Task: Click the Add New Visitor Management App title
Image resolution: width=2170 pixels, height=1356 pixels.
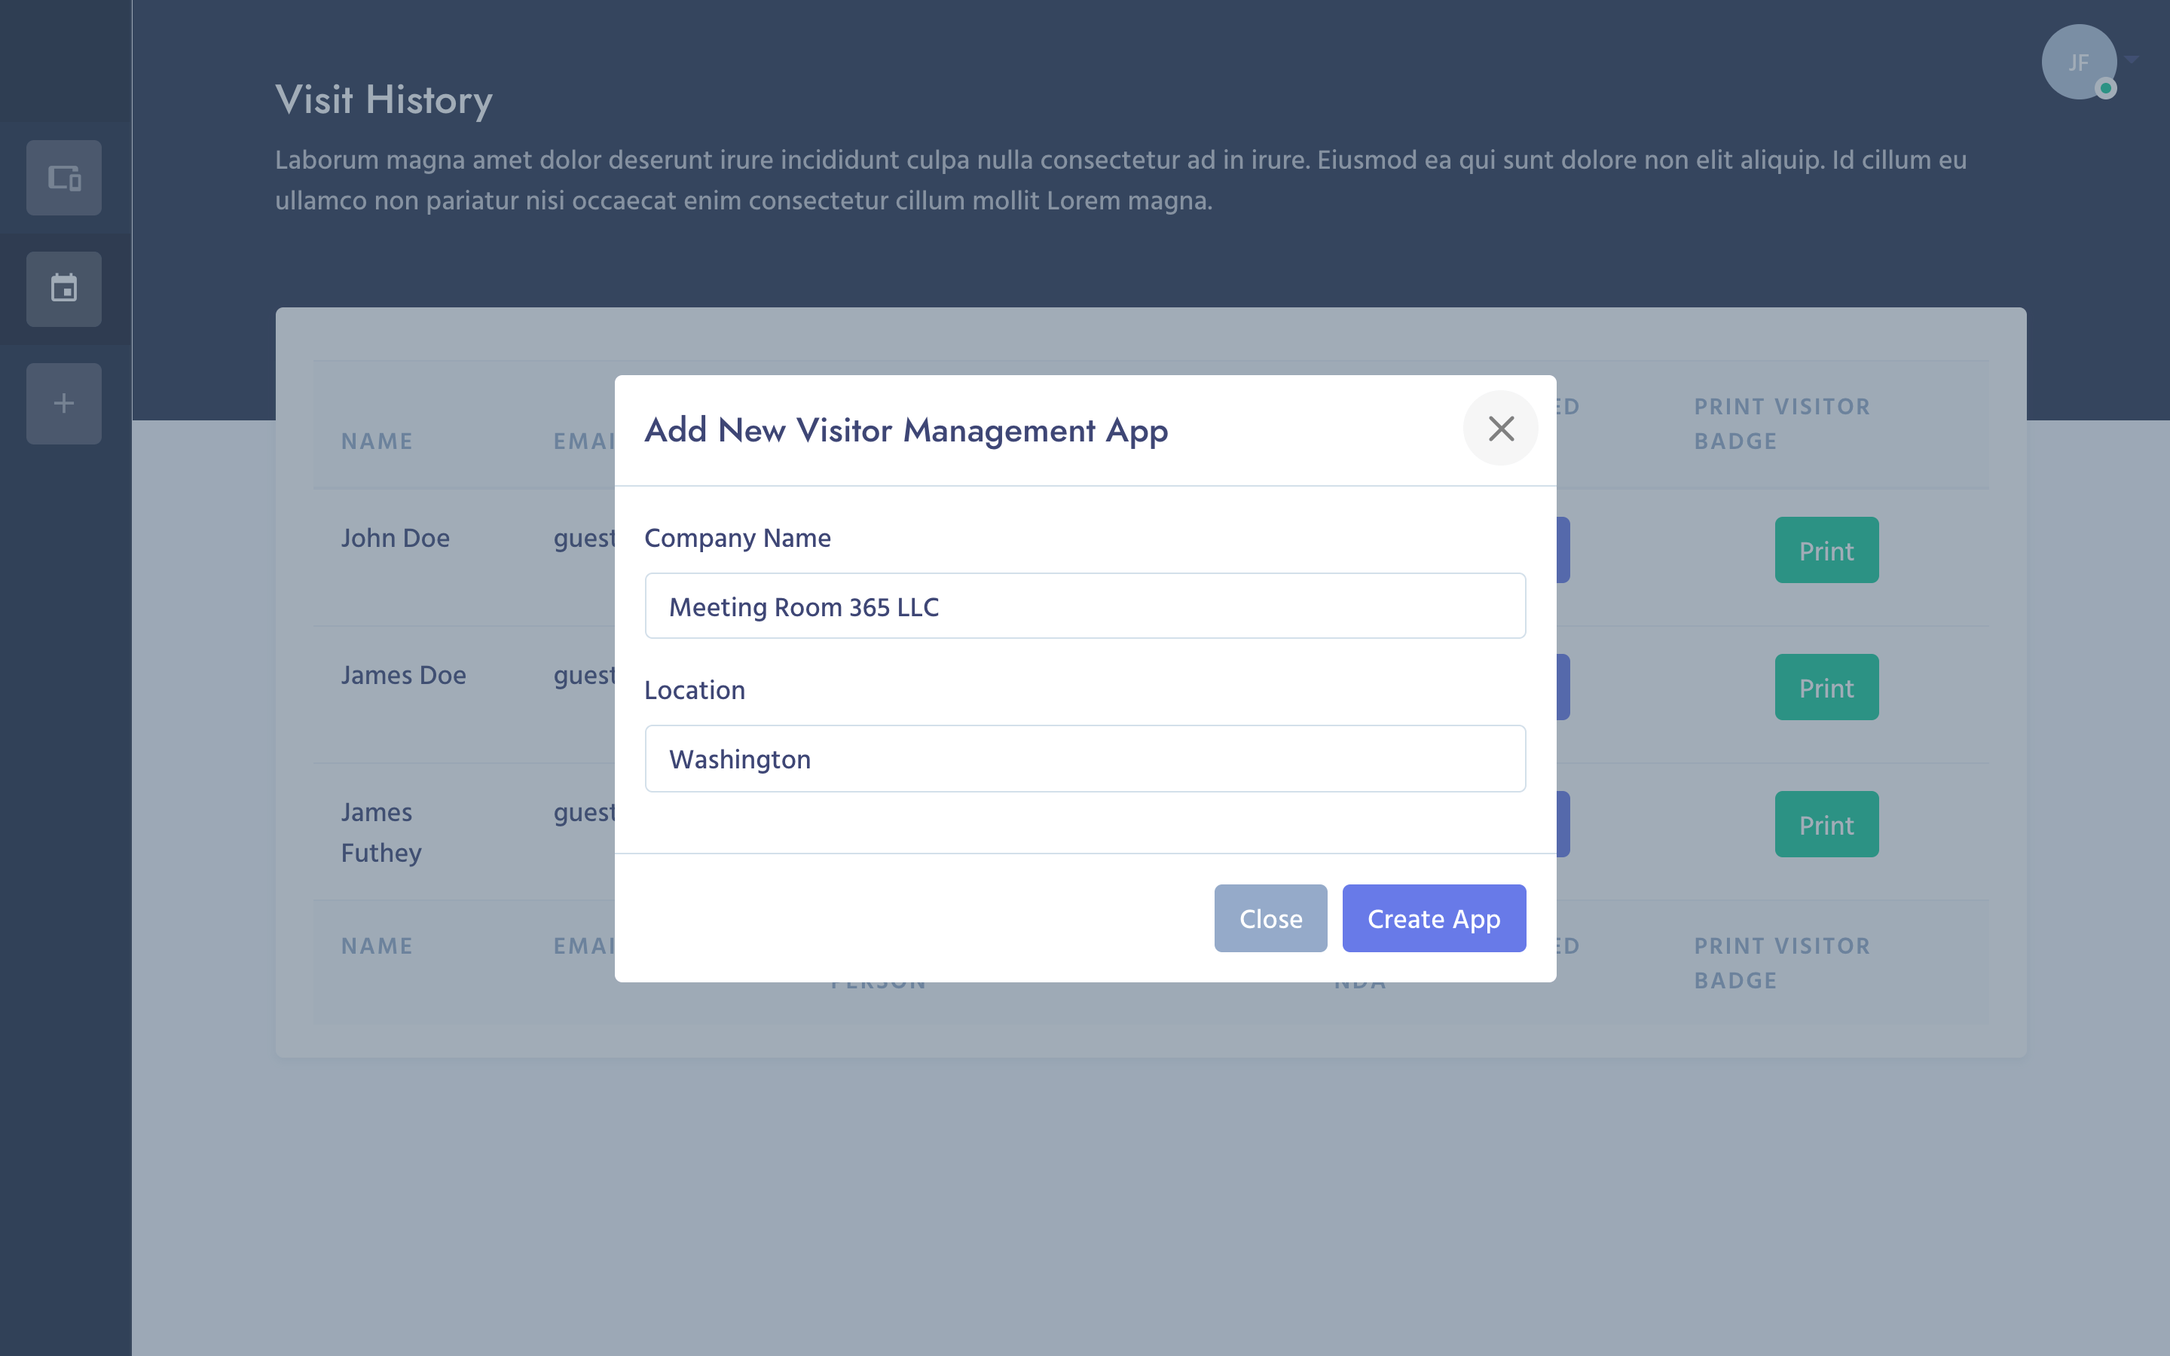Action: [x=906, y=430]
